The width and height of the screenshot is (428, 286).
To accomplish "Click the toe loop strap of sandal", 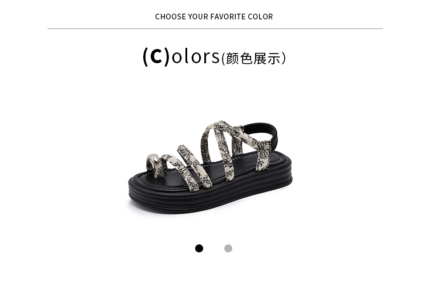I will tap(156, 165).
